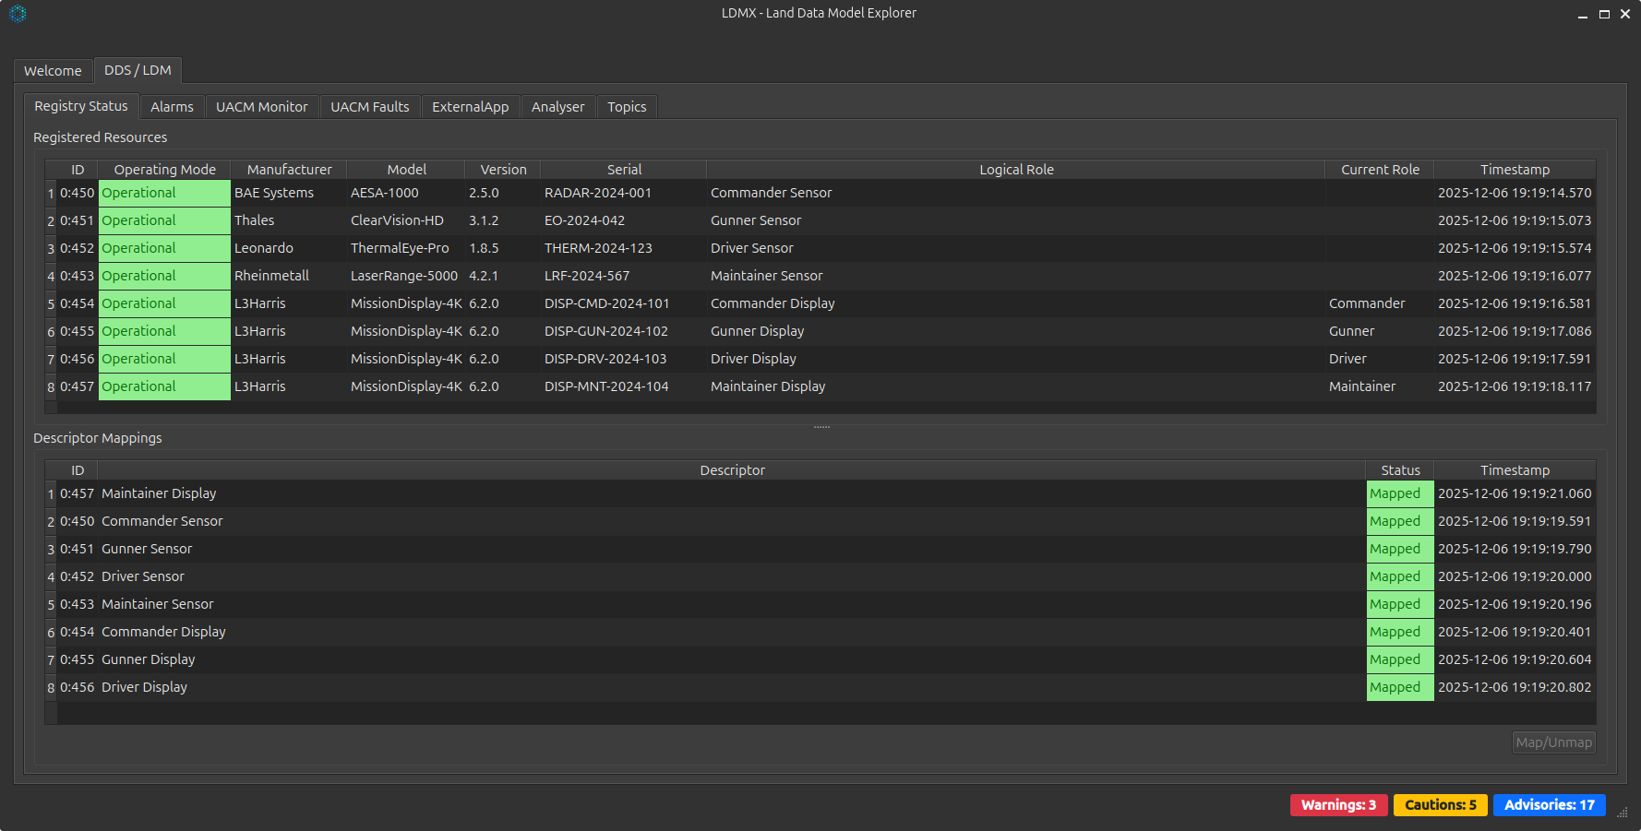
Task: Click the Advisories: 17 status badge
Action: point(1549,804)
